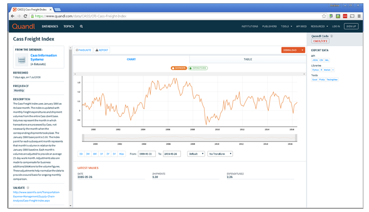Image resolution: width=369 pixels, height=212 pixels.
Task: Select the 6M range button
Action: point(95,154)
